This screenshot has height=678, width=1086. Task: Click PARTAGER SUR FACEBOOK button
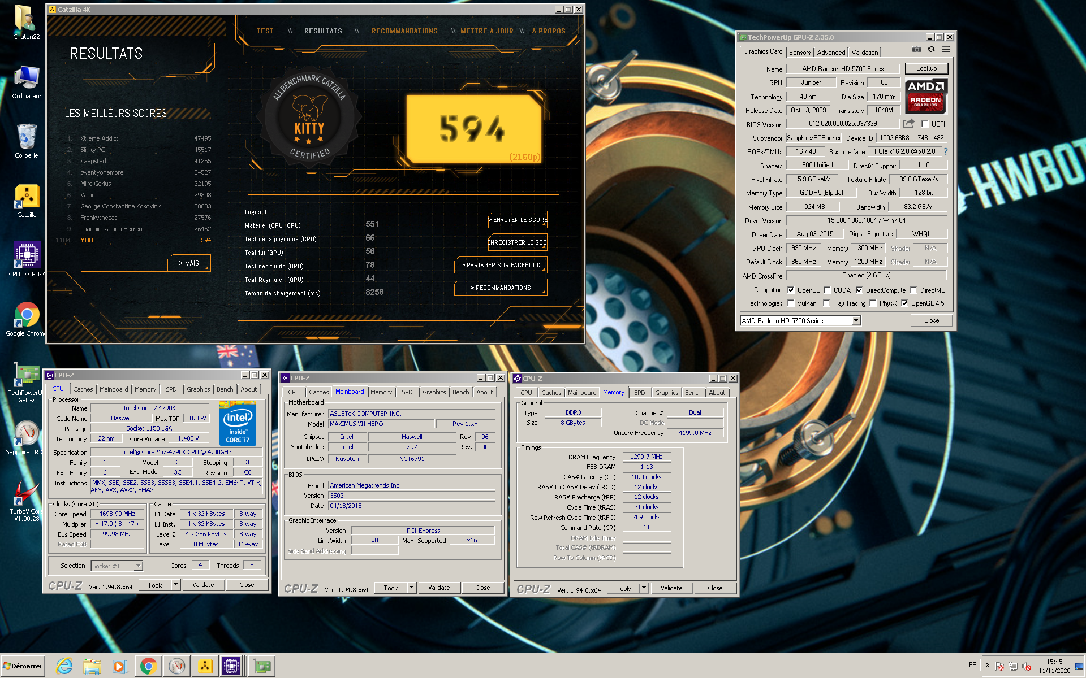pyautogui.click(x=501, y=265)
